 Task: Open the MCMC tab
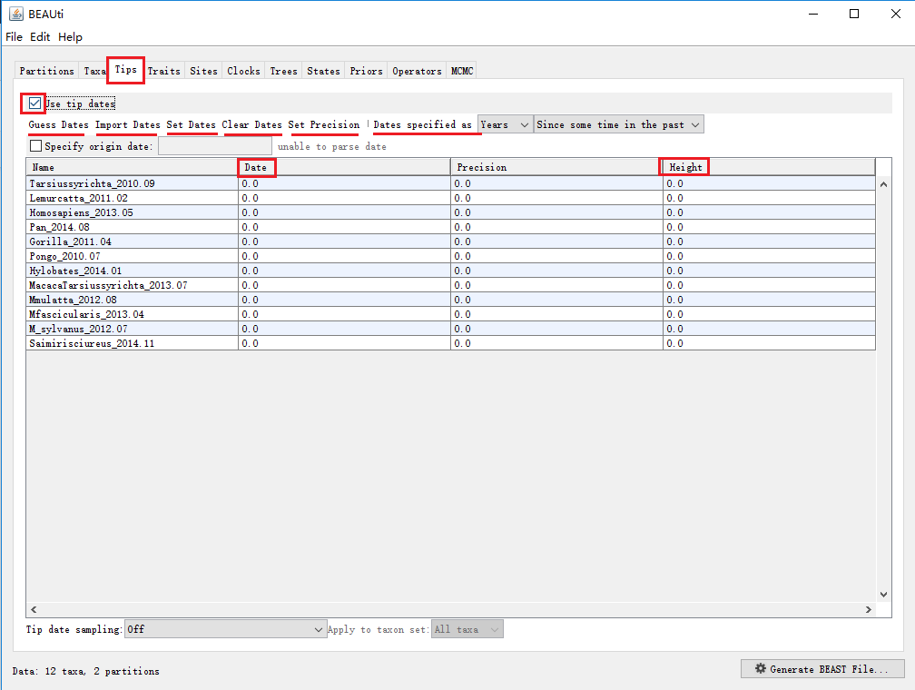pyautogui.click(x=462, y=71)
